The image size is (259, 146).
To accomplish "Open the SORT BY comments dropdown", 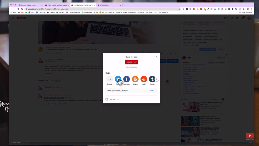I will click(x=56, y=81).
